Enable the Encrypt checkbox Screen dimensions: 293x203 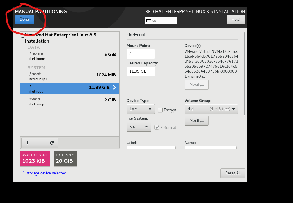[x=160, y=110]
